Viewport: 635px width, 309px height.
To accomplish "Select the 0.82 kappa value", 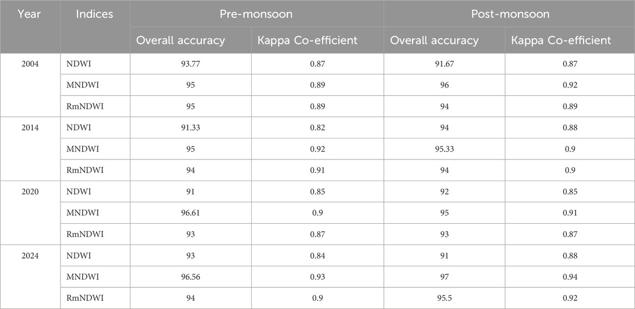I will tap(317, 128).
